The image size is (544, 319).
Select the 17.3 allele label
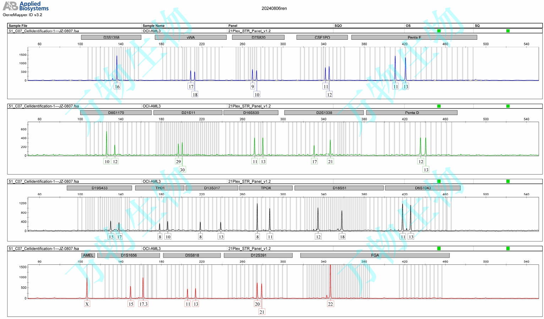(x=143, y=304)
